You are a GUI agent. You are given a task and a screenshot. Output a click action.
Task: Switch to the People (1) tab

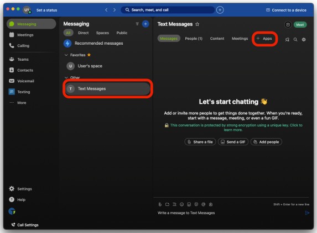click(x=194, y=39)
